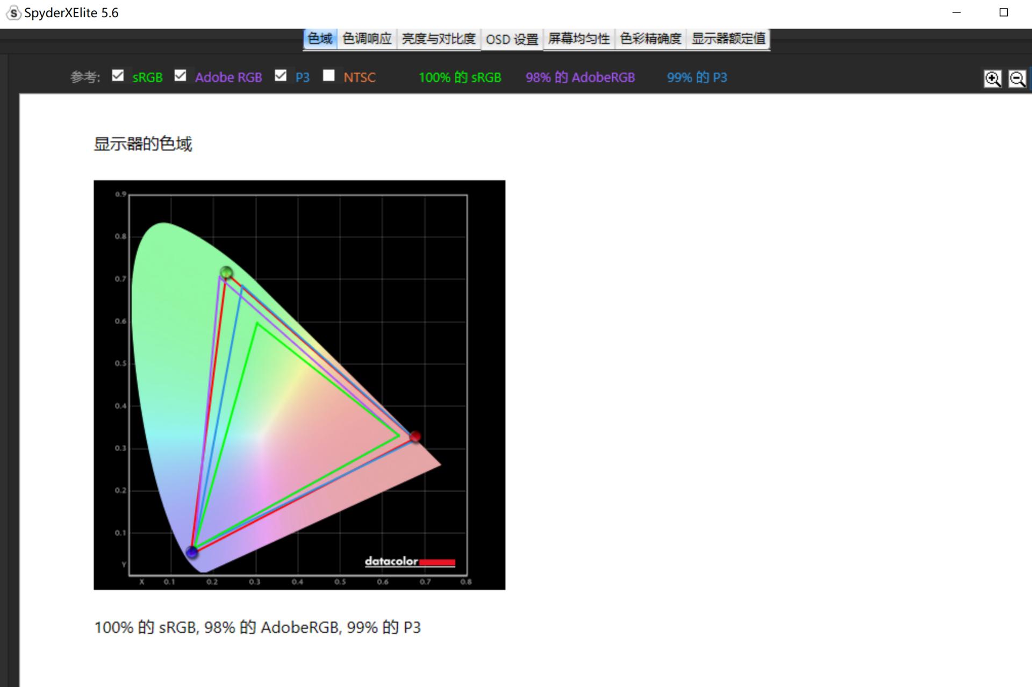Click the zoom in magnifier icon
The image size is (1032, 687).
tap(992, 79)
